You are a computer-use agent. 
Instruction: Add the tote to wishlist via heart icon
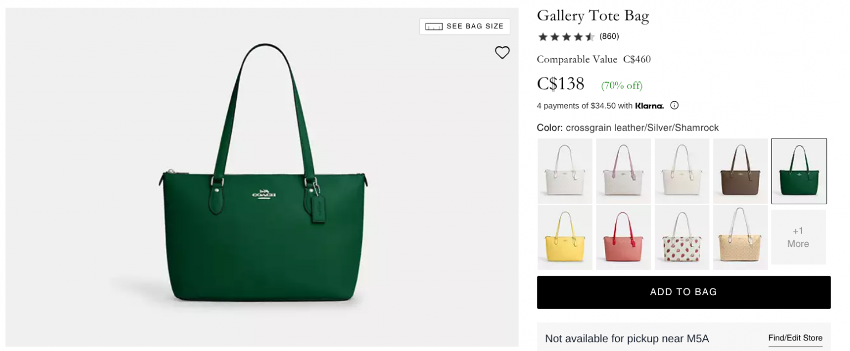point(502,52)
